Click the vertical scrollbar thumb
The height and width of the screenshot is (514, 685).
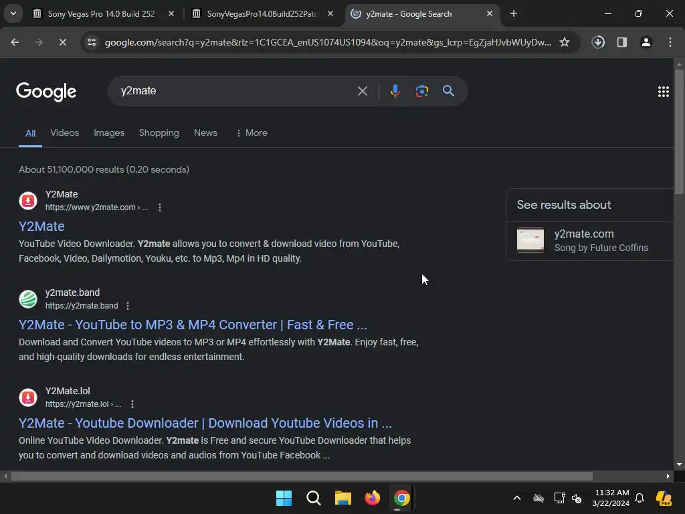[679, 131]
